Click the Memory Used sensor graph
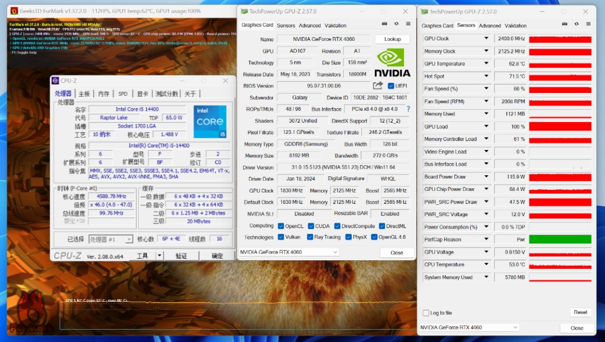 560,114
